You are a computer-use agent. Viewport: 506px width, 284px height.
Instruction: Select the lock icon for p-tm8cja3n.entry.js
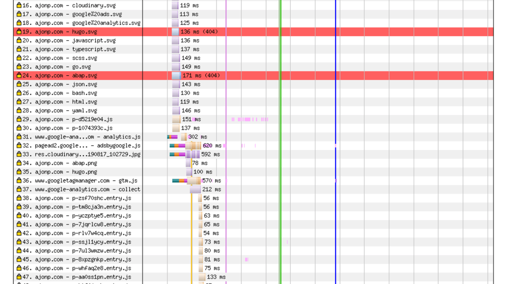pyautogui.click(x=19, y=207)
